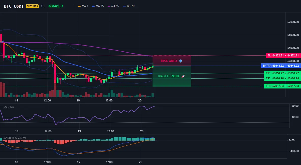Click the RISK AREA zone label

(169, 61)
